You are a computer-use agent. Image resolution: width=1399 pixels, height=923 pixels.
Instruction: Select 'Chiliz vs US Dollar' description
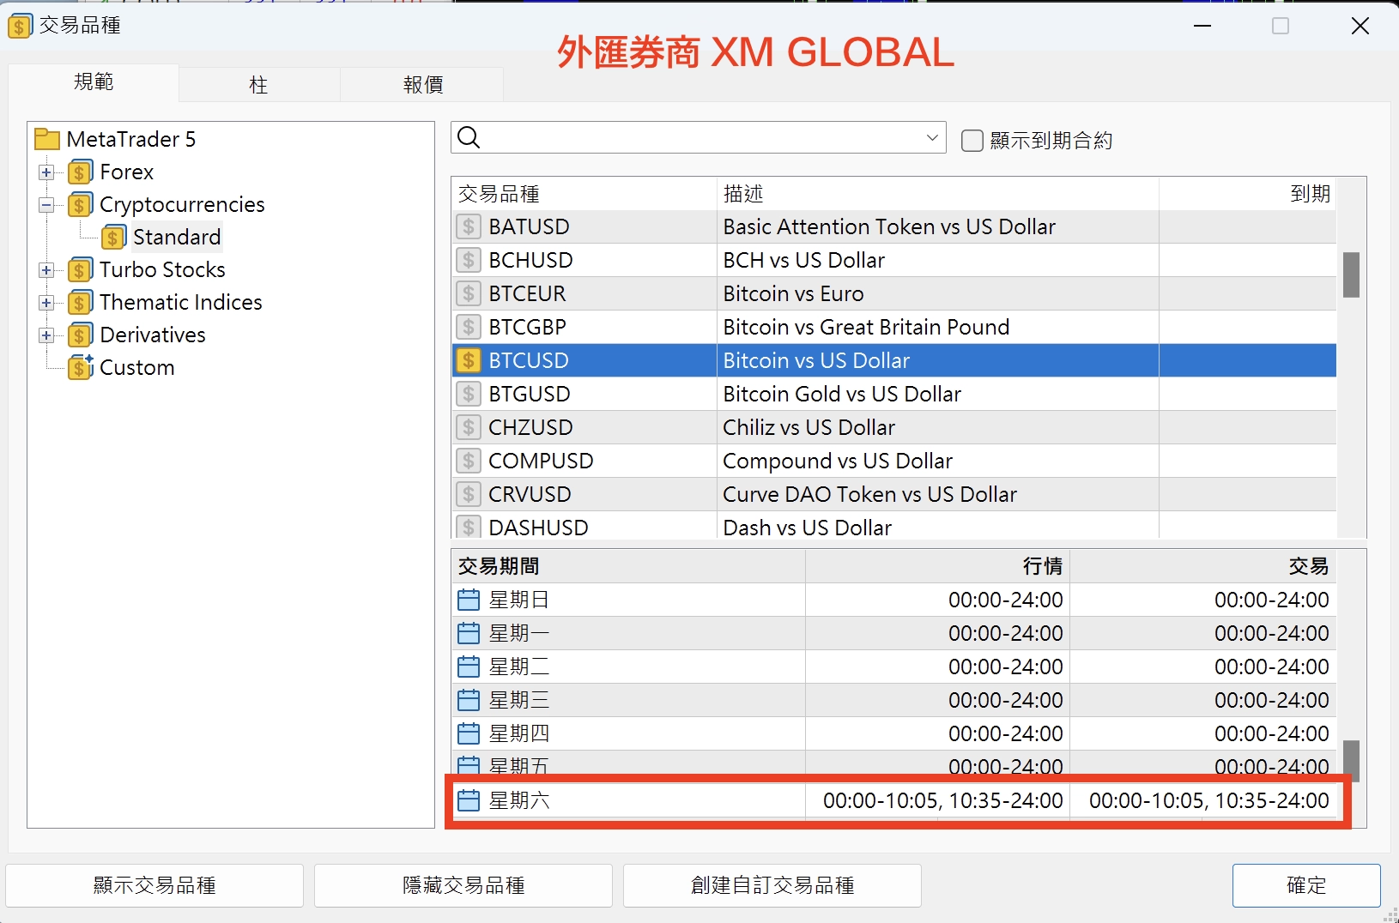(x=938, y=427)
